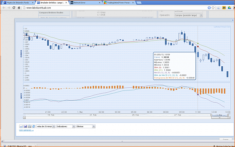
Task: Click the page horizontal scrollbar left arrow
Action: pos(2,141)
